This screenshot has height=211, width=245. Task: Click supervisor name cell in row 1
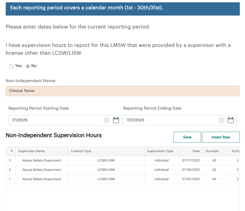coord(42,179)
